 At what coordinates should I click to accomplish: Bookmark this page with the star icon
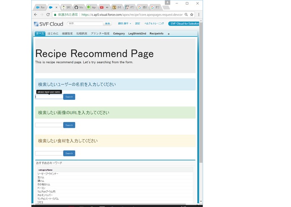pos(192,15)
